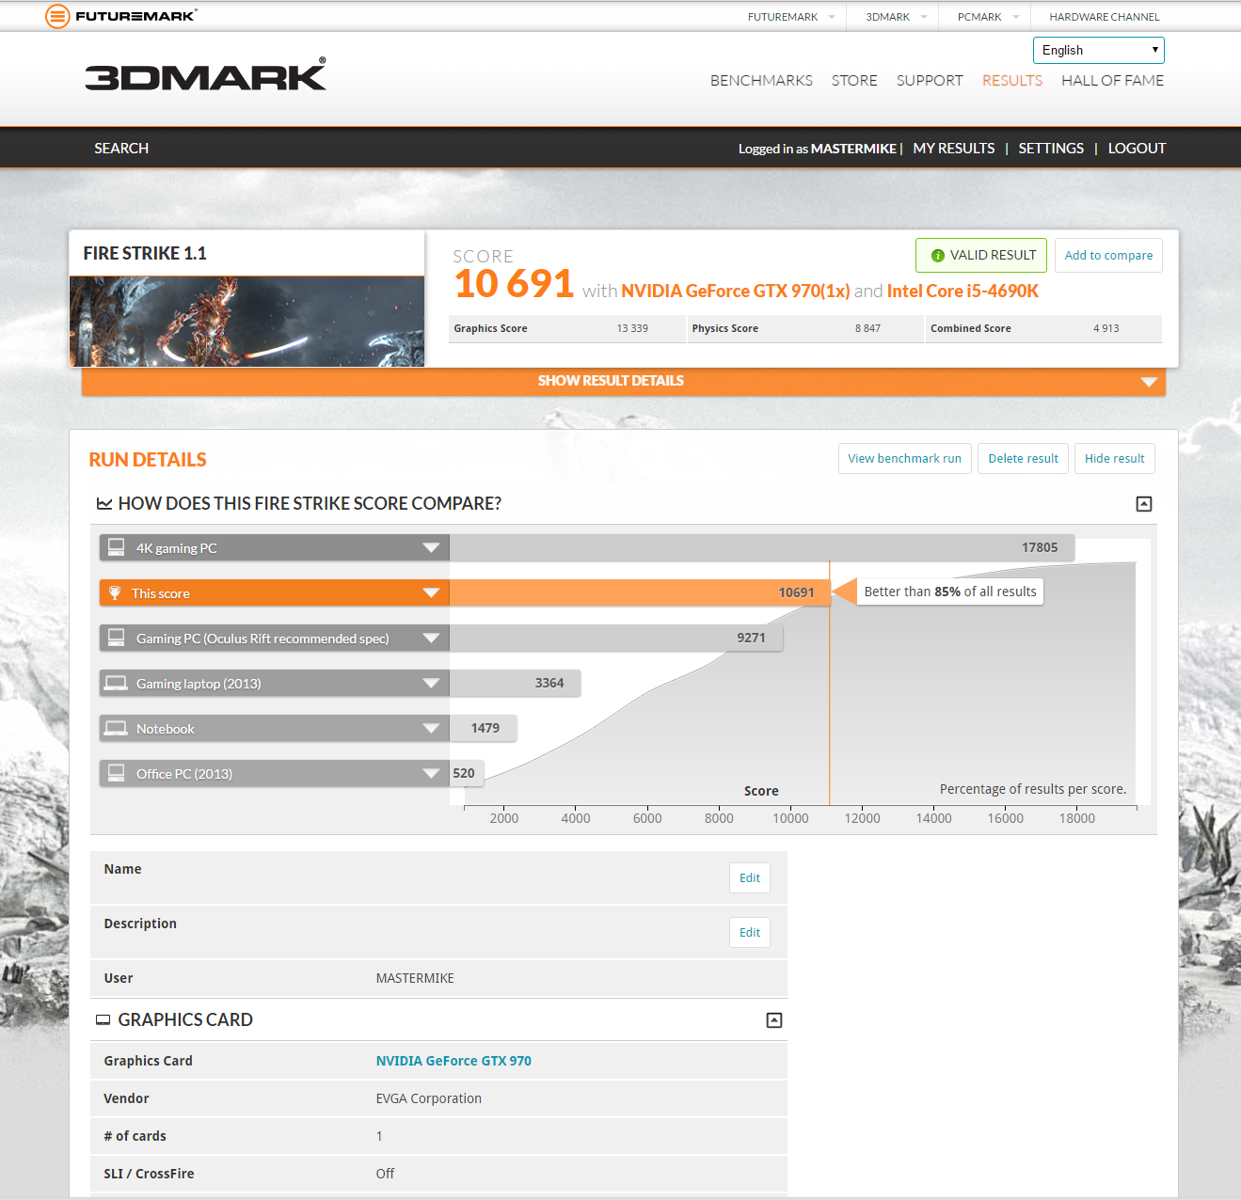Click the monitor icon beside 4K gaming PC
Viewport: 1241px width, 1200px height.
[117, 547]
